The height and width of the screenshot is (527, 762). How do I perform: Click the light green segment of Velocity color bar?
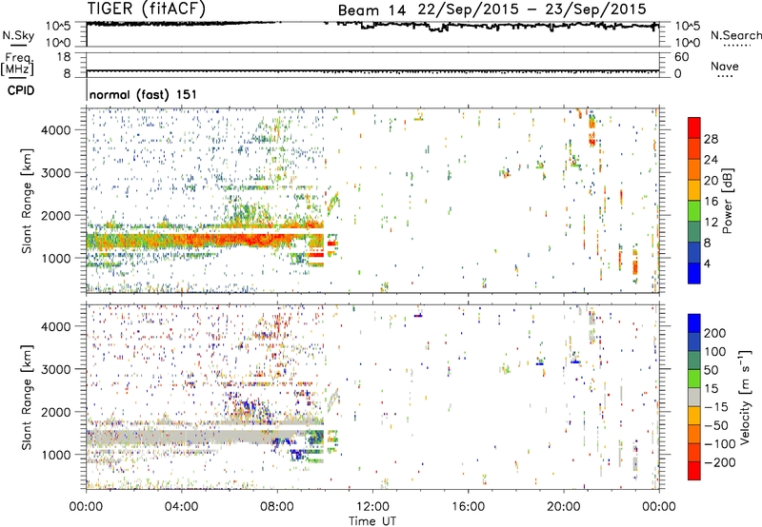pos(694,379)
